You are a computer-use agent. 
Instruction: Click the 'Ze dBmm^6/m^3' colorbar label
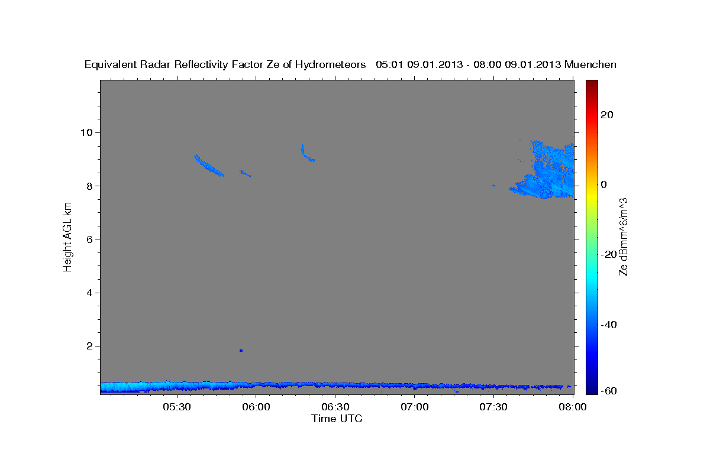(622, 237)
